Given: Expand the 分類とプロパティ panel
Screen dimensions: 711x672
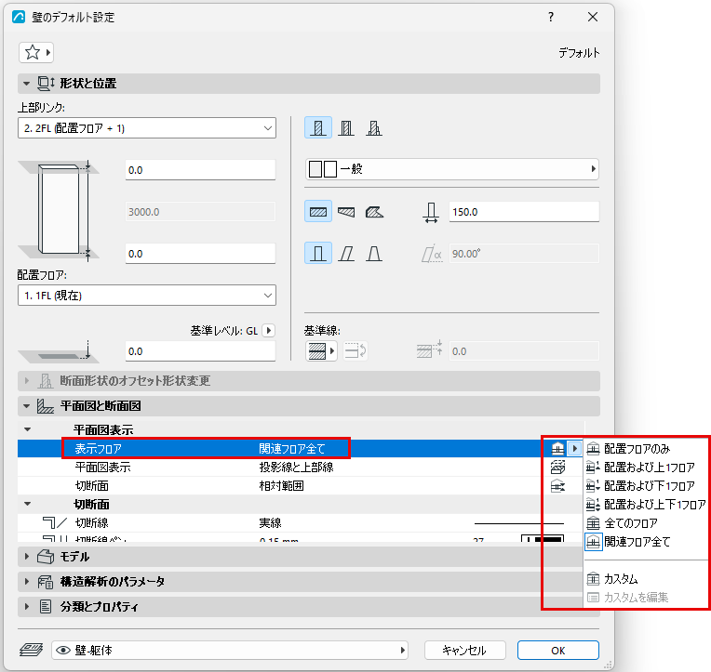Looking at the screenshot, I should pos(26,606).
